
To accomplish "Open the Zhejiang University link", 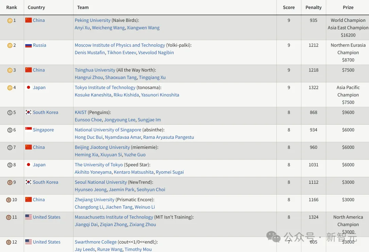I will (x=95, y=199).
